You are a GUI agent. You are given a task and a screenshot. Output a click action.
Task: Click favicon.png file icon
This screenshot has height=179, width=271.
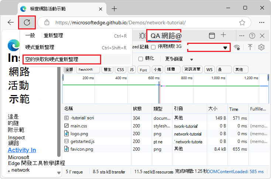click(x=66, y=149)
